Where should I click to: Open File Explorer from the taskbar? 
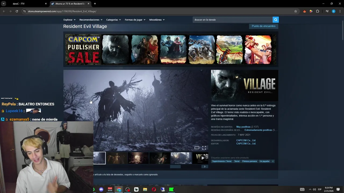pos(145,190)
